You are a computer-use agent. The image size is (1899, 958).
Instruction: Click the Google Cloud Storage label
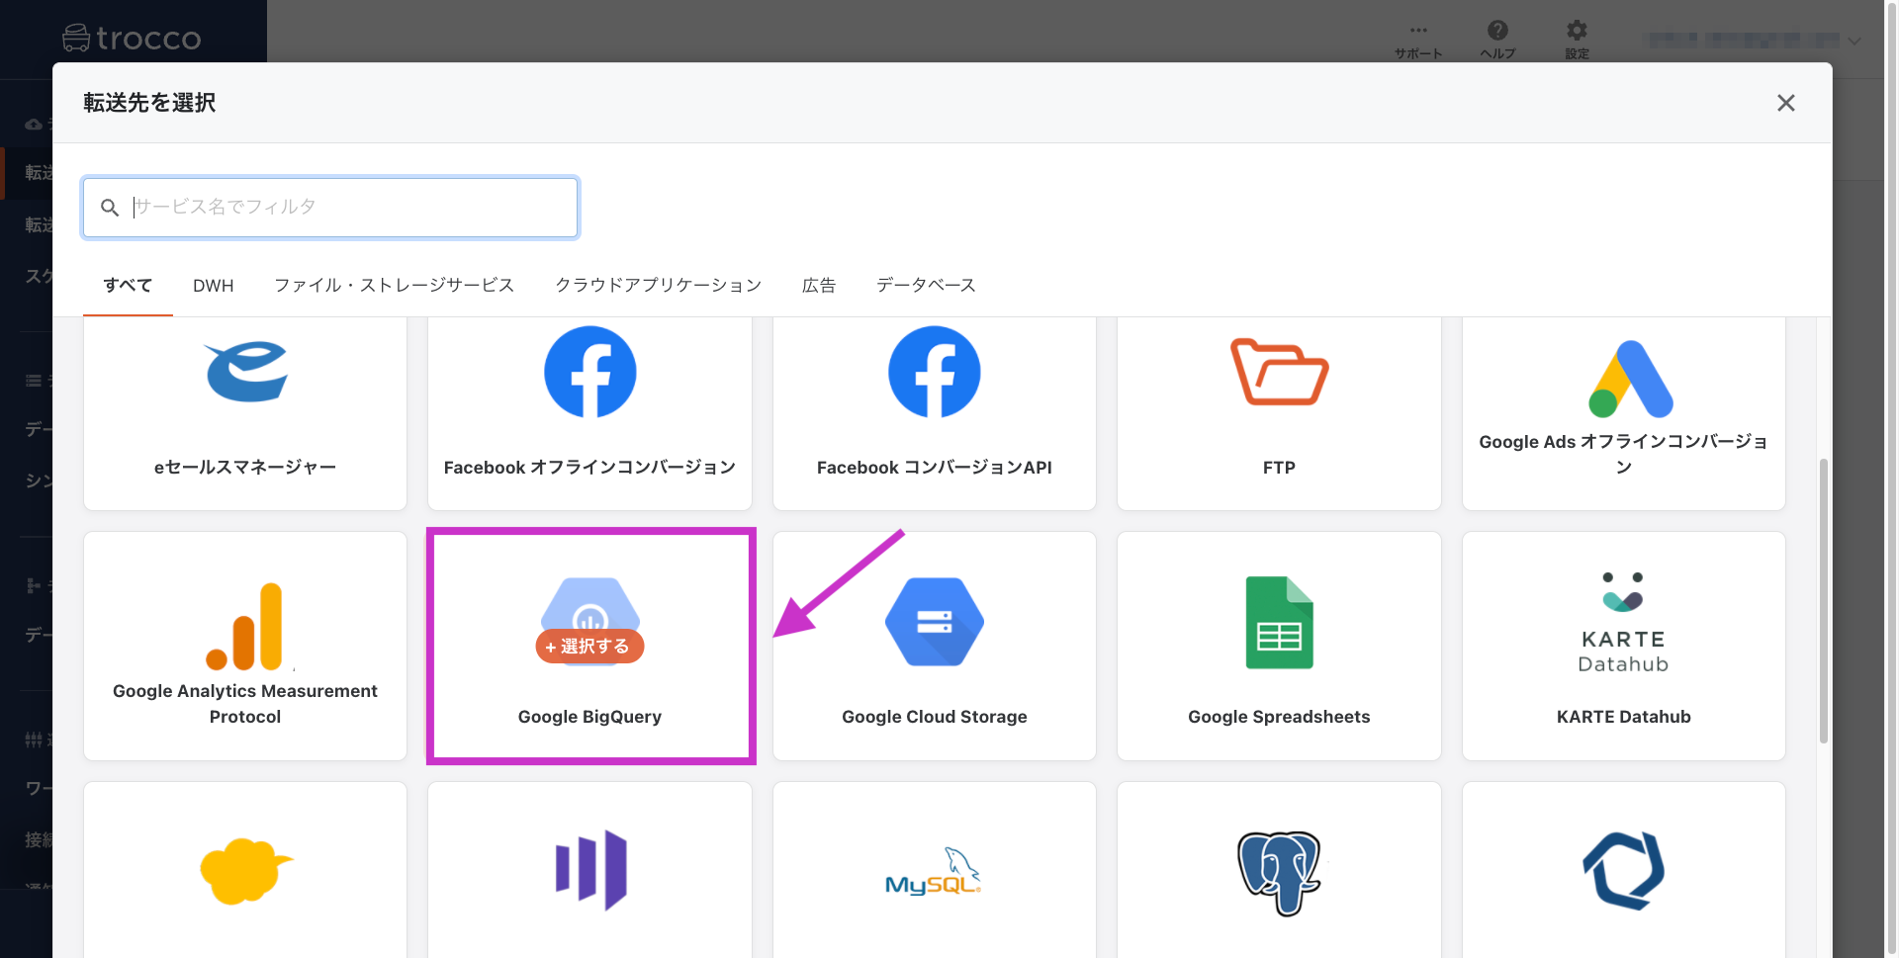[934, 717]
